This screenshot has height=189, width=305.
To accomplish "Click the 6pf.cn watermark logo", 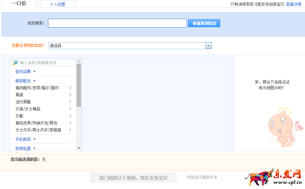I will point(274,178).
